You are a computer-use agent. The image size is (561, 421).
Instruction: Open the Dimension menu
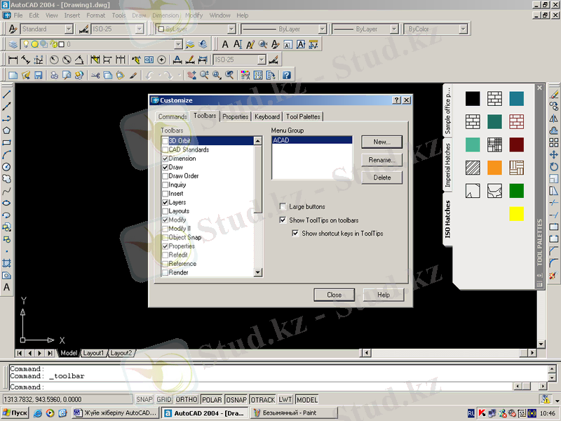[x=165, y=15]
